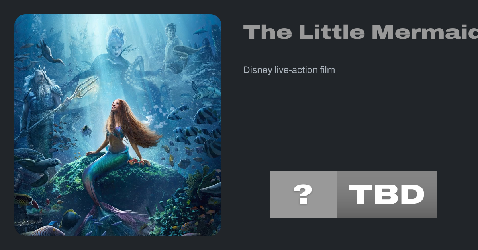Open The Little Mermaid title heading
The height and width of the screenshot is (250, 478).
tap(360, 32)
